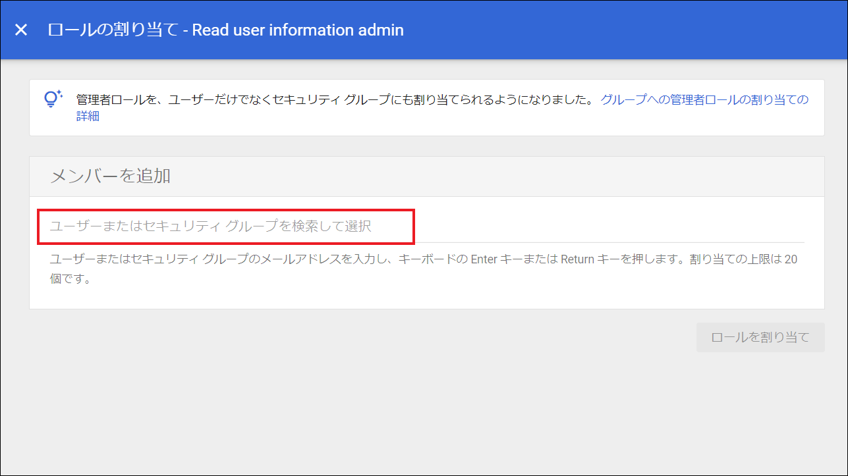The width and height of the screenshot is (848, 476).
Task: Click the 詳細 word on the link's second line
Action: pos(88,117)
